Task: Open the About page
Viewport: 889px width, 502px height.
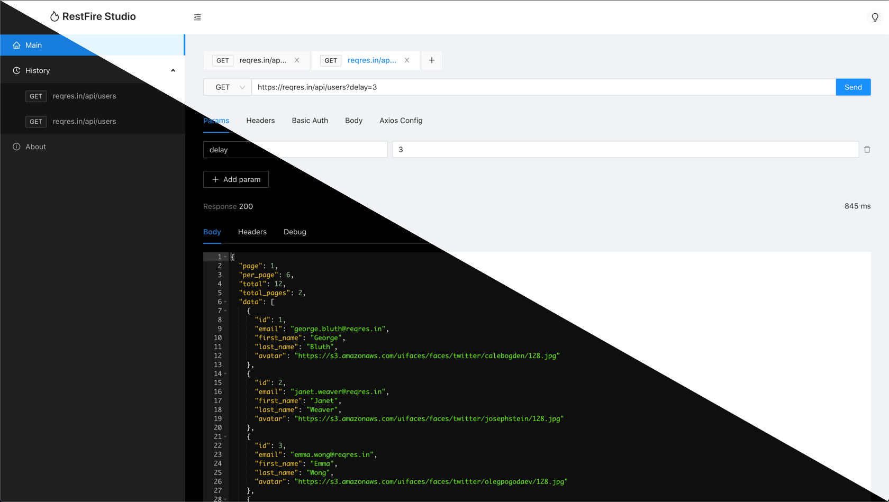Action: [x=92, y=147]
